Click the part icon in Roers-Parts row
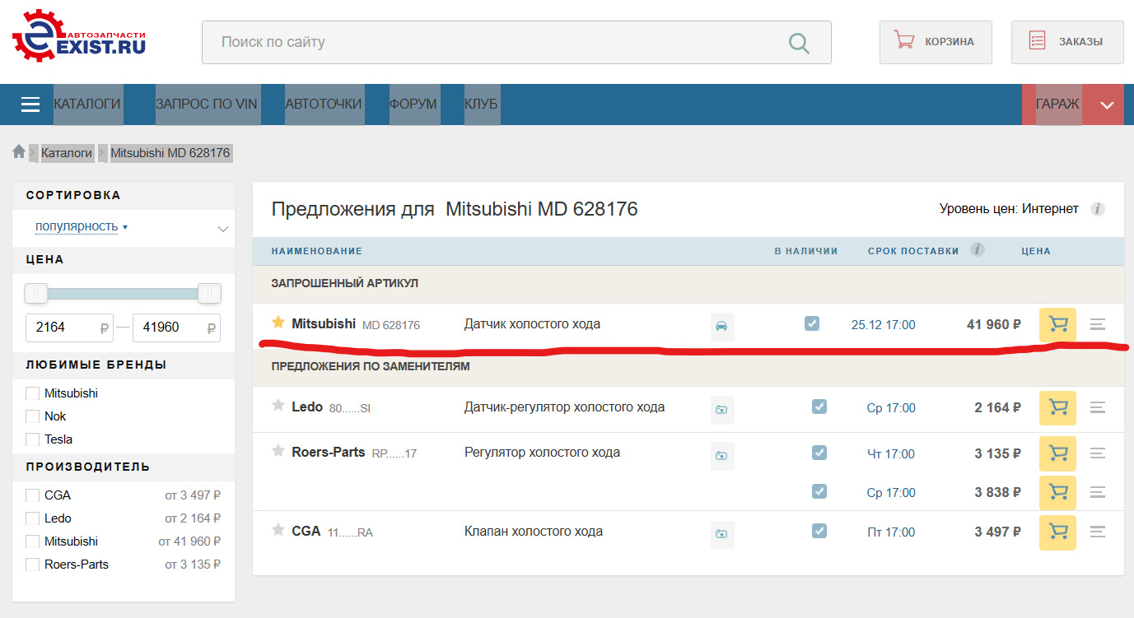The height and width of the screenshot is (618, 1134). coord(722,456)
